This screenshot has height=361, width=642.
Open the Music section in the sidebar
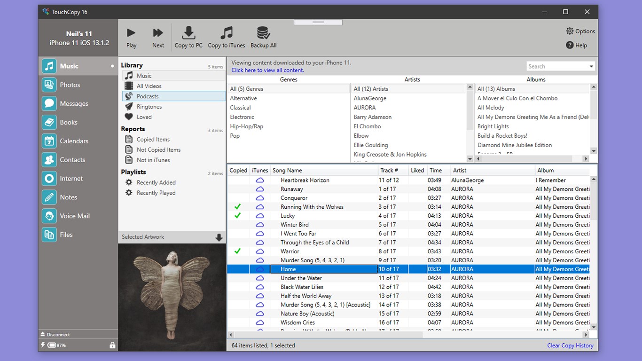pyautogui.click(x=66, y=66)
